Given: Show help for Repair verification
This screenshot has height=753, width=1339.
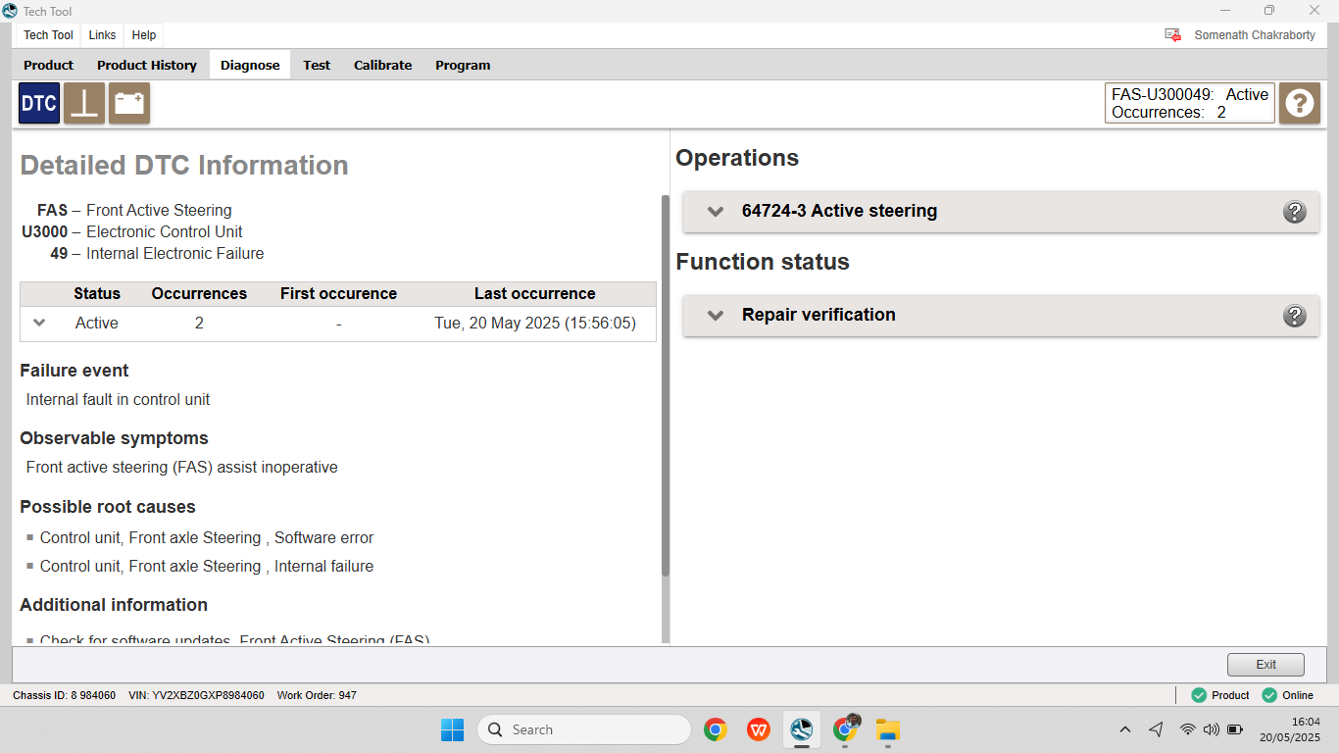Looking at the screenshot, I should tap(1295, 316).
